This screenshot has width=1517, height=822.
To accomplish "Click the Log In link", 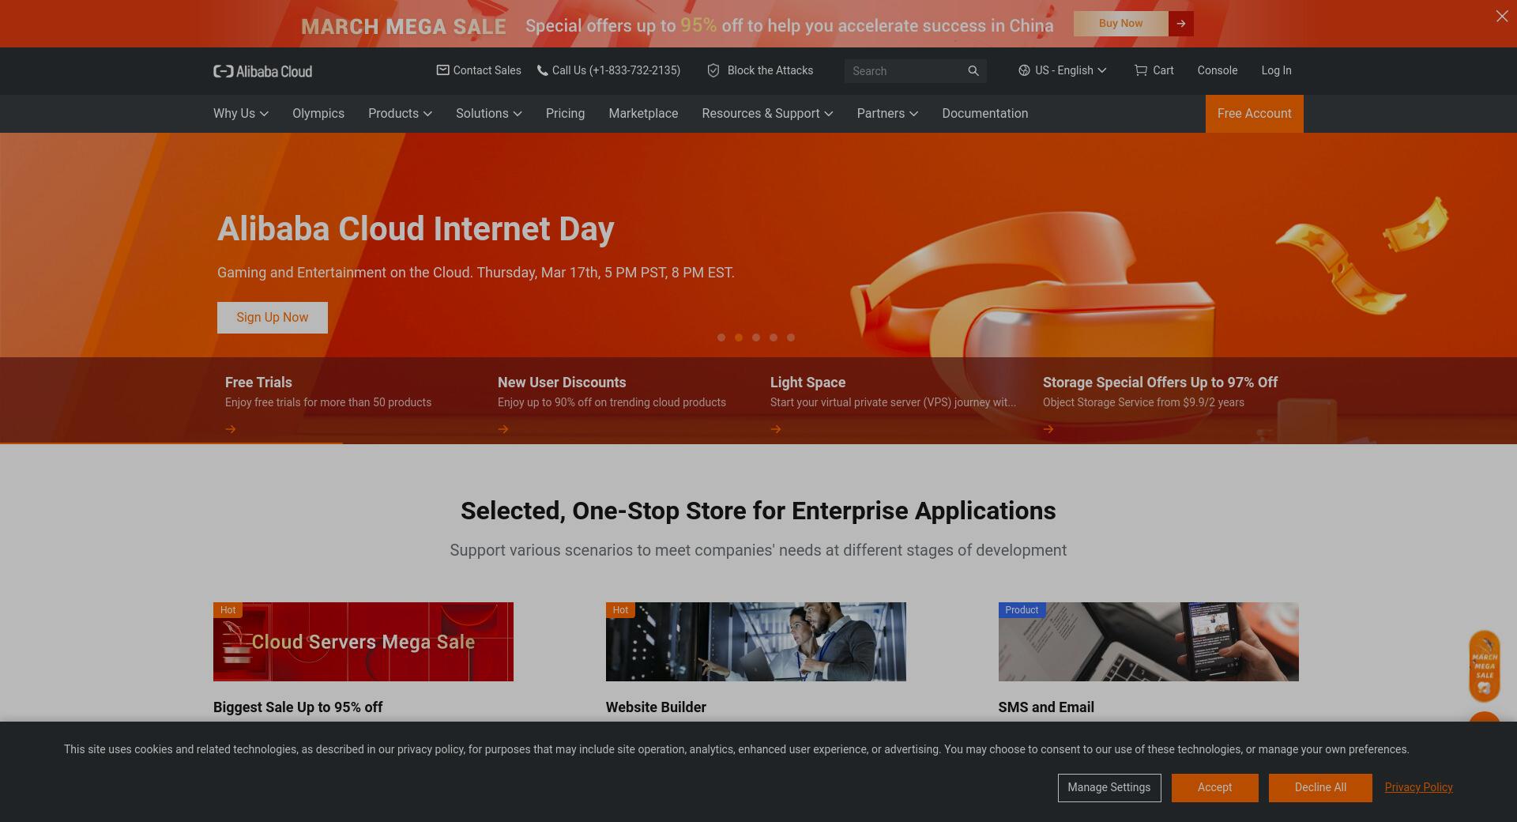I will [1276, 70].
